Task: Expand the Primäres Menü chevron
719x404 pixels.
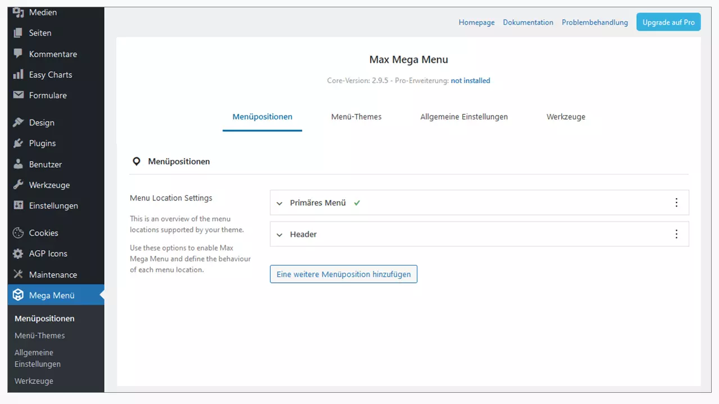Action: click(x=280, y=203)
